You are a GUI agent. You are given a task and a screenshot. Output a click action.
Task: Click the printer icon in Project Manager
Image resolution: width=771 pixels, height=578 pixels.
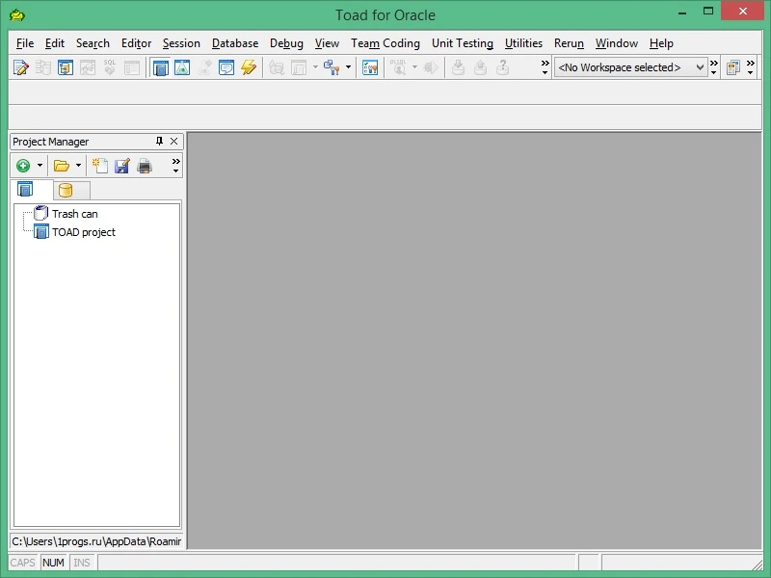[x=144, y=166]
